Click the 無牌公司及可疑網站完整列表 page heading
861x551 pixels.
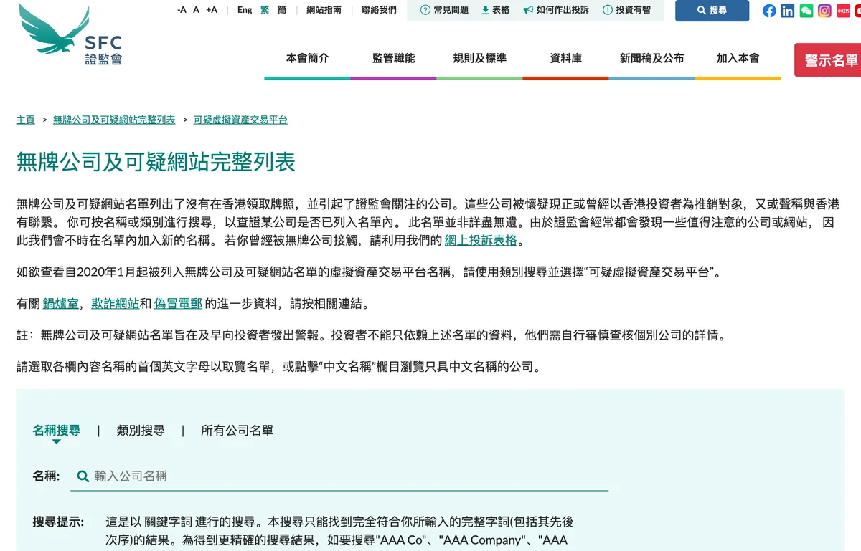click(156, 162)
